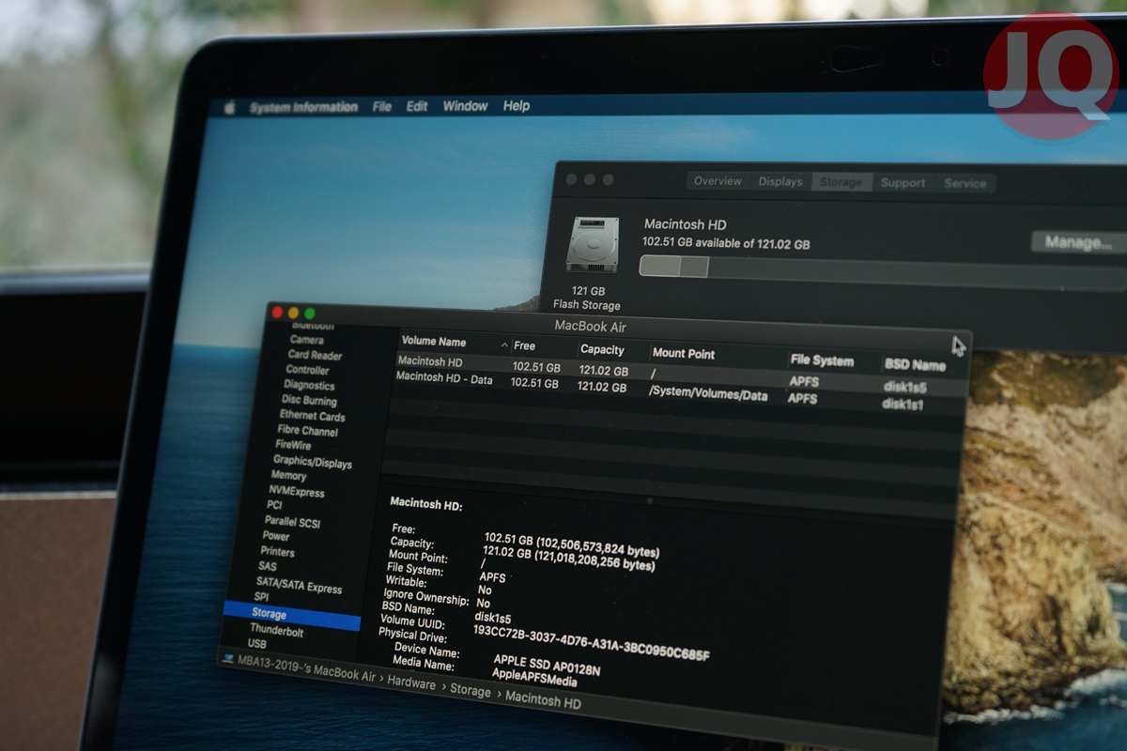Switch to the Support tab
Screen dimensions: 1127x751
point(903,183)
